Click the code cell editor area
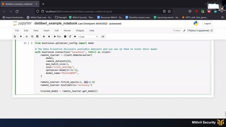 (122, 67)
